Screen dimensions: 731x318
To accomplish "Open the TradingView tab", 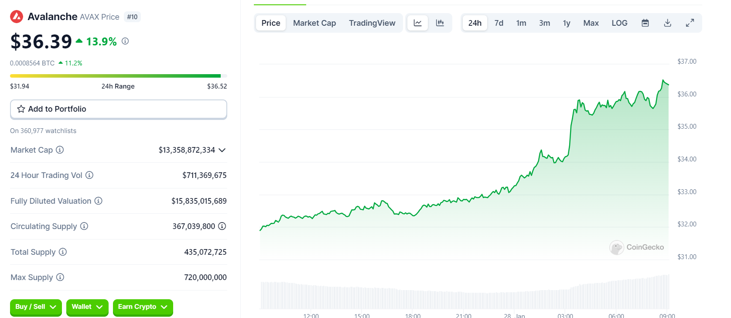I will coord(372,23).
